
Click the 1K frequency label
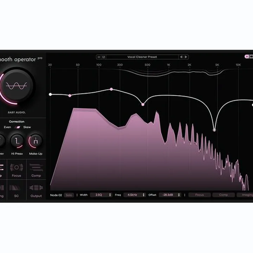(168, 65)
